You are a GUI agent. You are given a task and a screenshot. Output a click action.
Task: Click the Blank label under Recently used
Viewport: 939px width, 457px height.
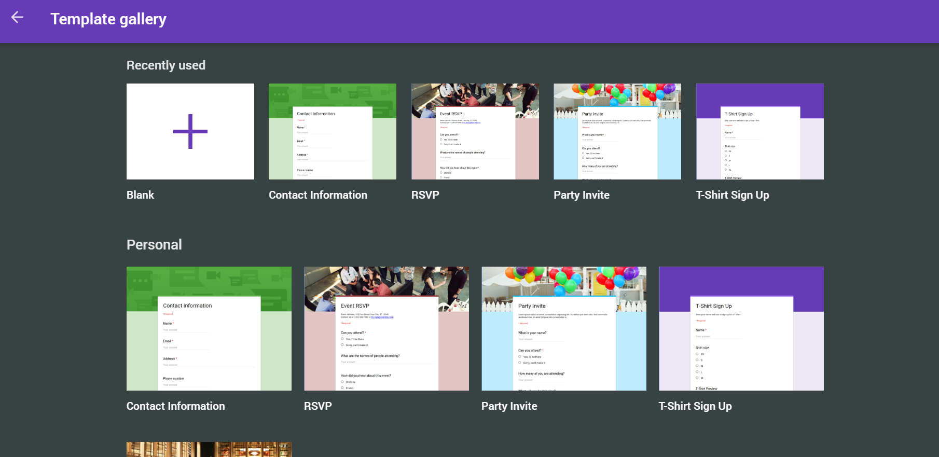[140, 195]
